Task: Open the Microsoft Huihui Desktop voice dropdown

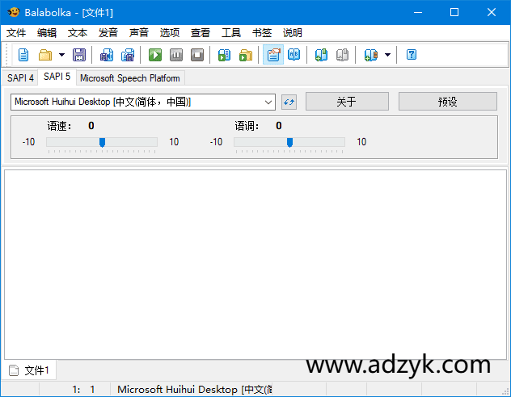Action: click(x=143, y=102)
